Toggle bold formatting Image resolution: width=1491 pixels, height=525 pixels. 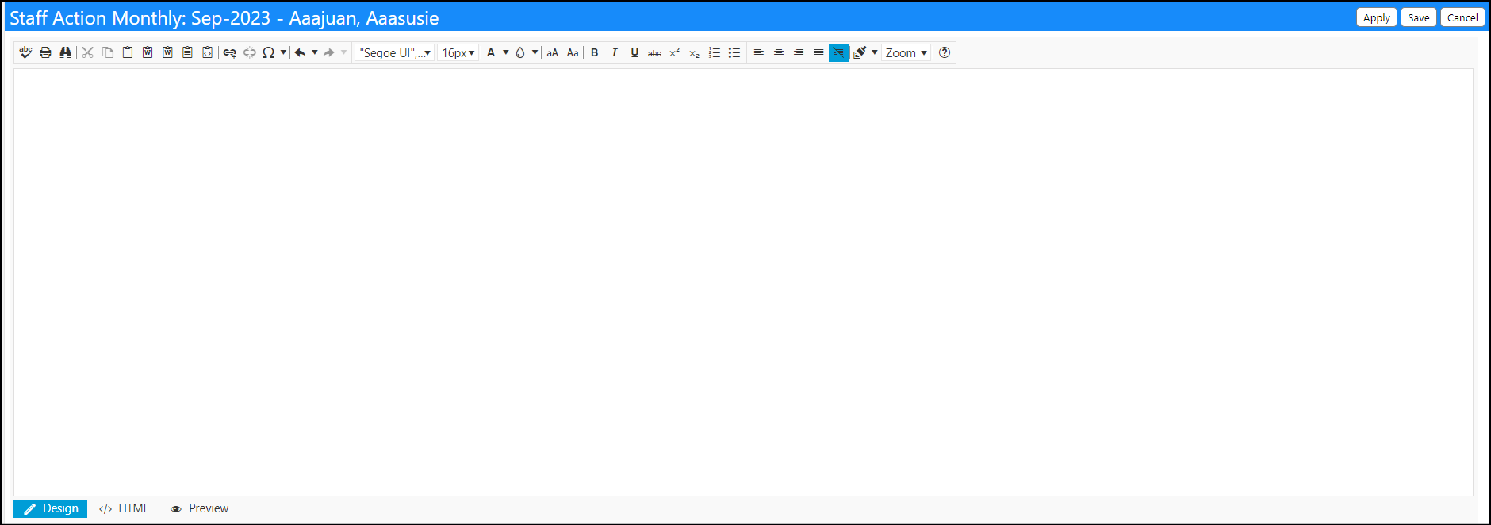click(x=595, y=52)
